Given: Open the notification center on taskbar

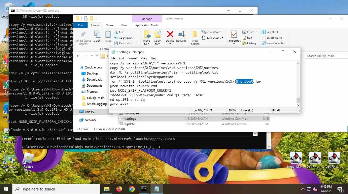Looking at the screenshot, I should pos(340,189).
